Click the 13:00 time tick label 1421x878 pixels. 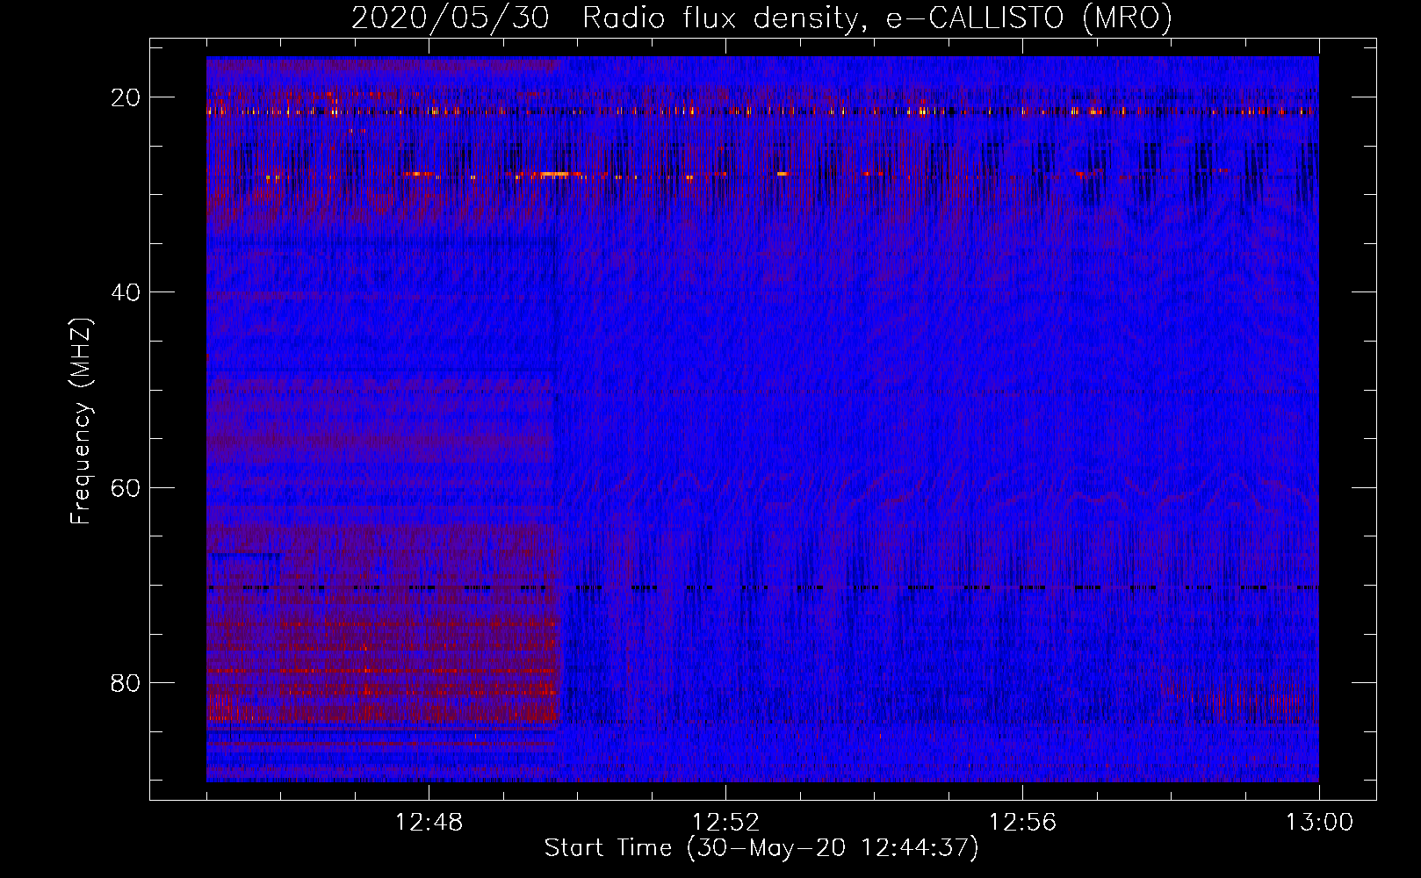[1320, 823]
